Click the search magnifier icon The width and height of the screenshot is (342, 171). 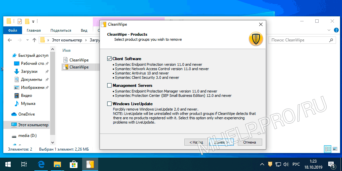331,40
